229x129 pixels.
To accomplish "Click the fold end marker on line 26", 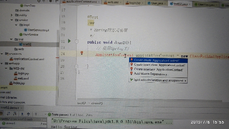I will click(x=76, y=66).
